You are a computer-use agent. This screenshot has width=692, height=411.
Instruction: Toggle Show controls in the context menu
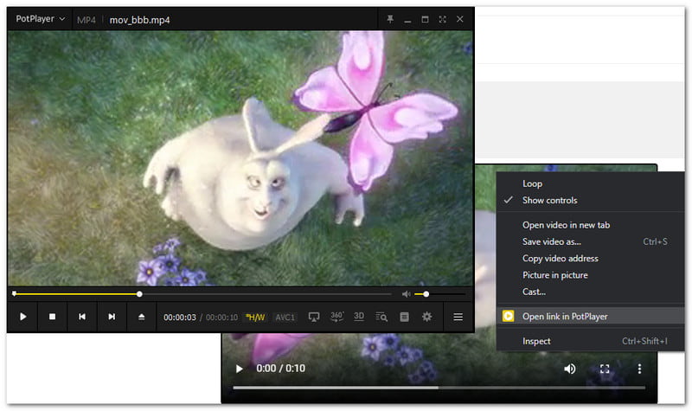[x=549, y=201]
